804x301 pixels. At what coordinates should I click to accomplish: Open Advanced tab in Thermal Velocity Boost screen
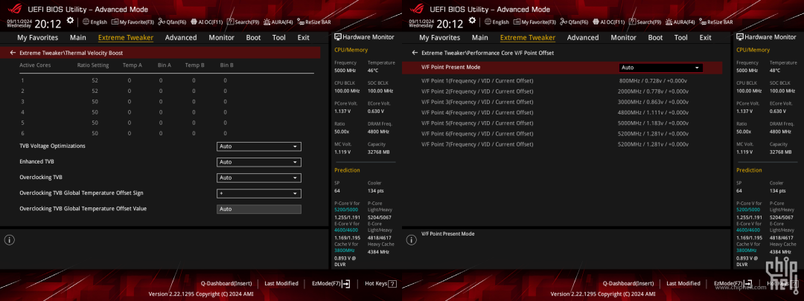181,37
